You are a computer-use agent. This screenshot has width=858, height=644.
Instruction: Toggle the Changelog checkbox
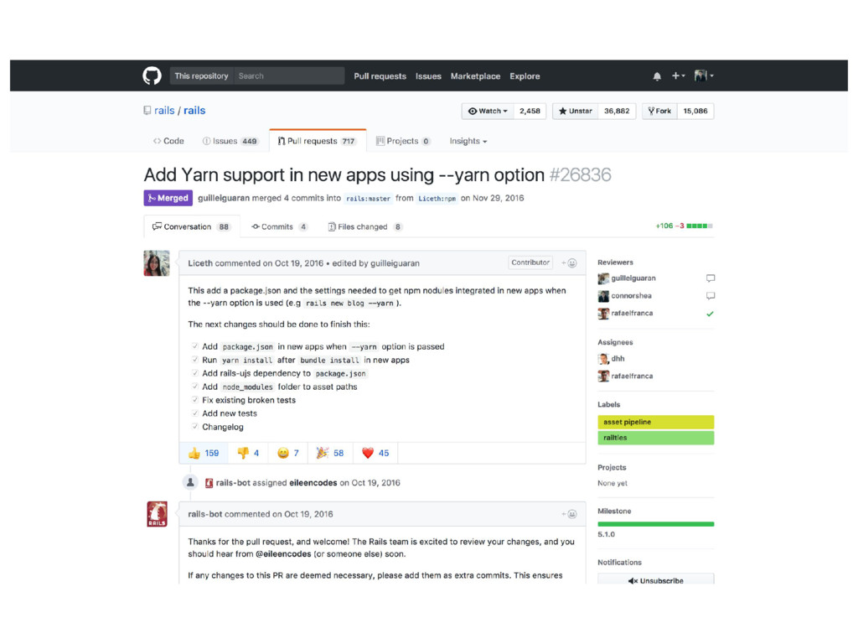coord(194,427)
